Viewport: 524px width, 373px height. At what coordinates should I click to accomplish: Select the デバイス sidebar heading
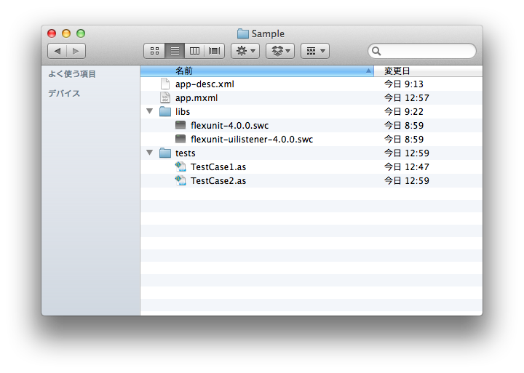pyautogui.click(x=64, y=93)
